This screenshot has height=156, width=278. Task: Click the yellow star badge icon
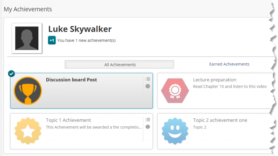click(x=28, y=131)
